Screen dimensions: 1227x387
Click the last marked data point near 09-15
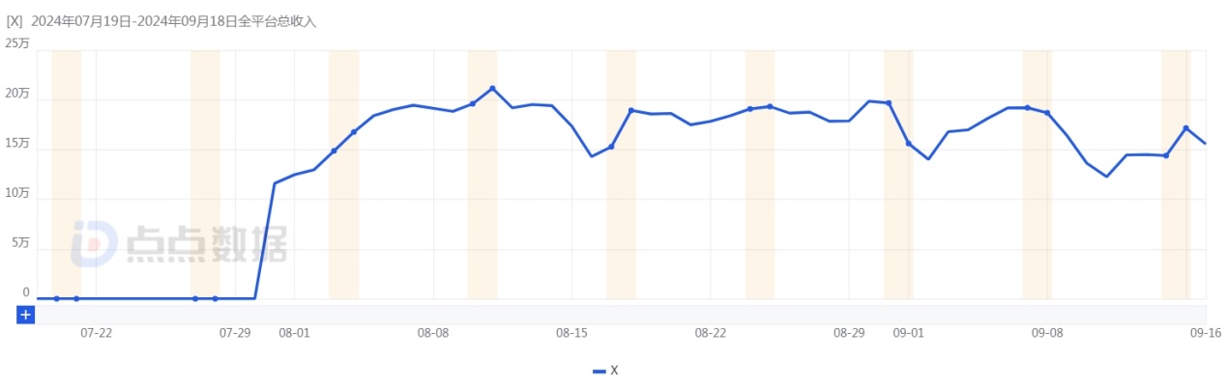[x=1185, y=128]
